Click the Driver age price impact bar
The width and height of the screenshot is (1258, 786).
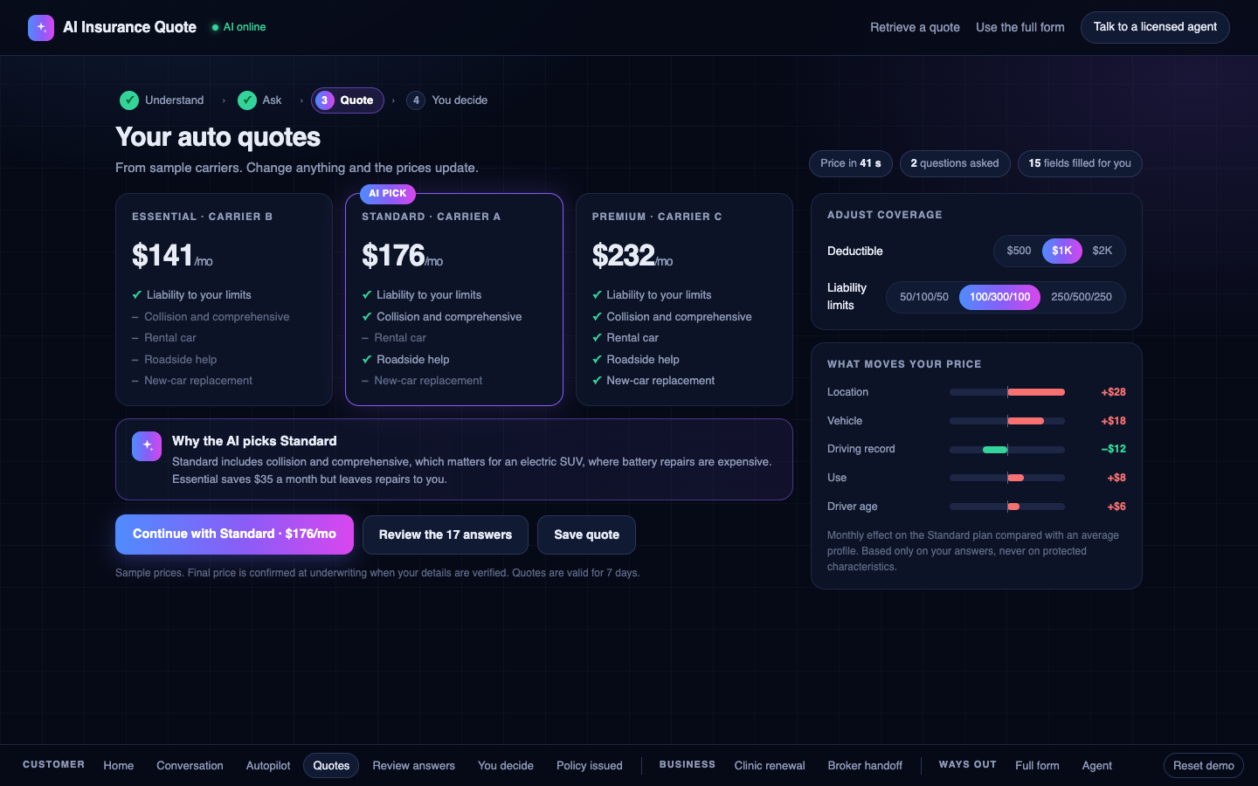1007,507
